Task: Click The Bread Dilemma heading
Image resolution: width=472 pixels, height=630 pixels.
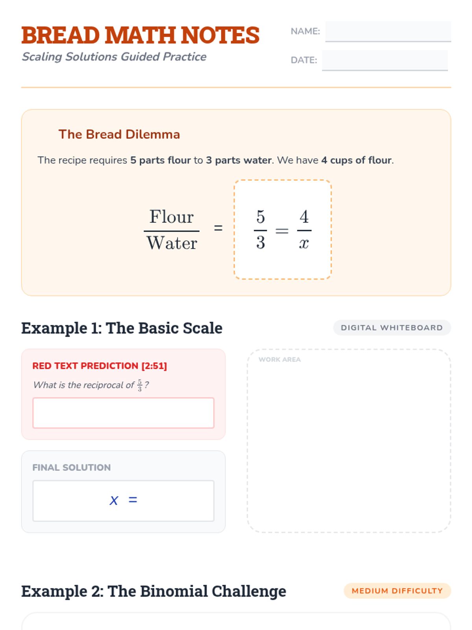Action: pos(119,134)
